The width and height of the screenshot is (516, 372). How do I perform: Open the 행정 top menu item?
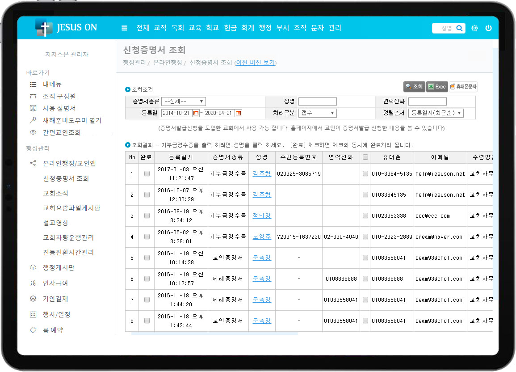265,28
